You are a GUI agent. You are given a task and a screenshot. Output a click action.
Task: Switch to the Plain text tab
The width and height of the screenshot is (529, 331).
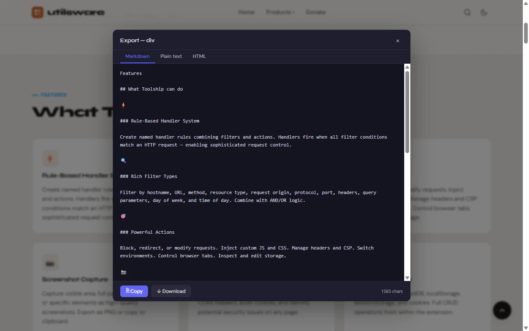point(171,56)
